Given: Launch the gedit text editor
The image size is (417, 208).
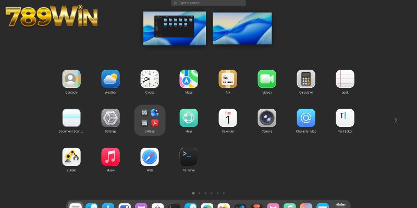Looking at the screenshot, I should 345,79.
